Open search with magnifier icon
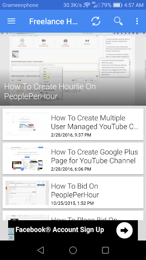 (x=118, y=21)
